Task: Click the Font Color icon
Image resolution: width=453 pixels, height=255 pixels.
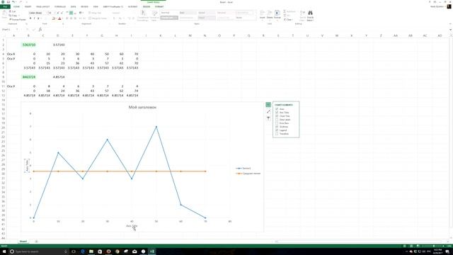Action: tap(59, 18)
